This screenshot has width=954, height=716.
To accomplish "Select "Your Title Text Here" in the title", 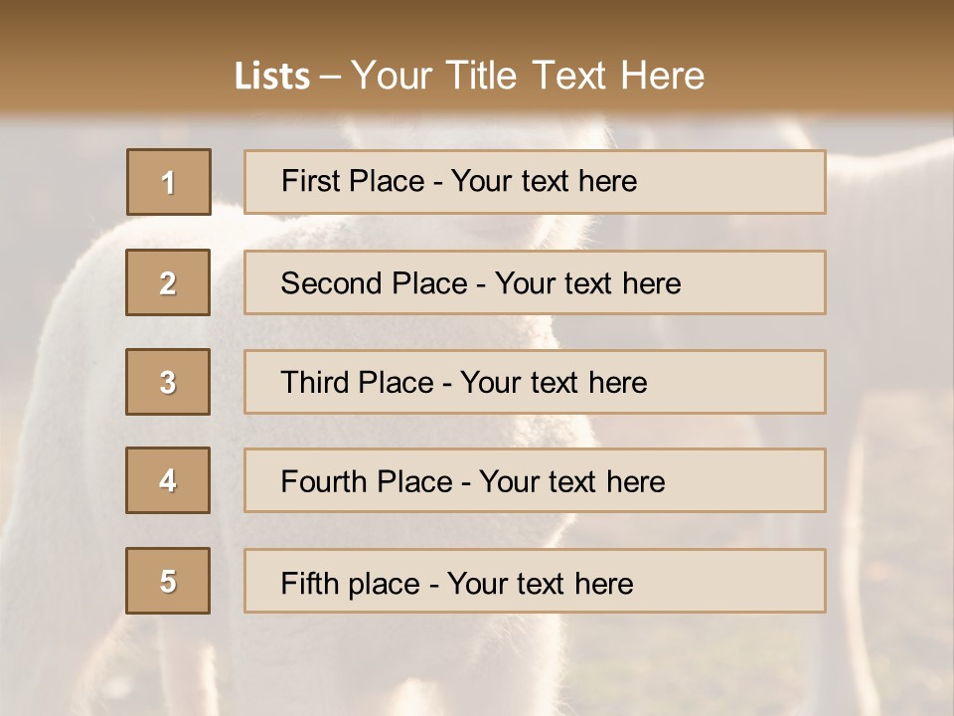I will [528, 76].
